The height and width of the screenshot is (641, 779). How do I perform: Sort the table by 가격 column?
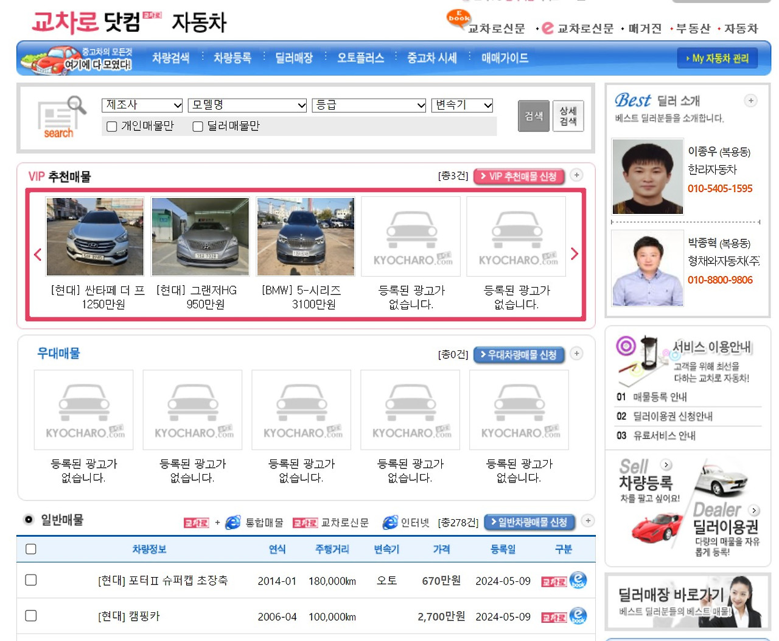(441, 549)
